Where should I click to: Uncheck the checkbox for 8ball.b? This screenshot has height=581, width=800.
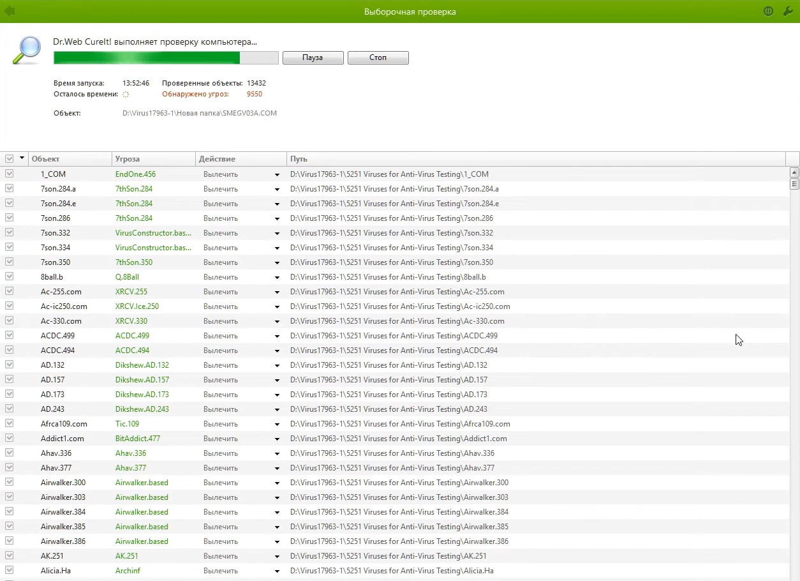click(x=10, y=276)
